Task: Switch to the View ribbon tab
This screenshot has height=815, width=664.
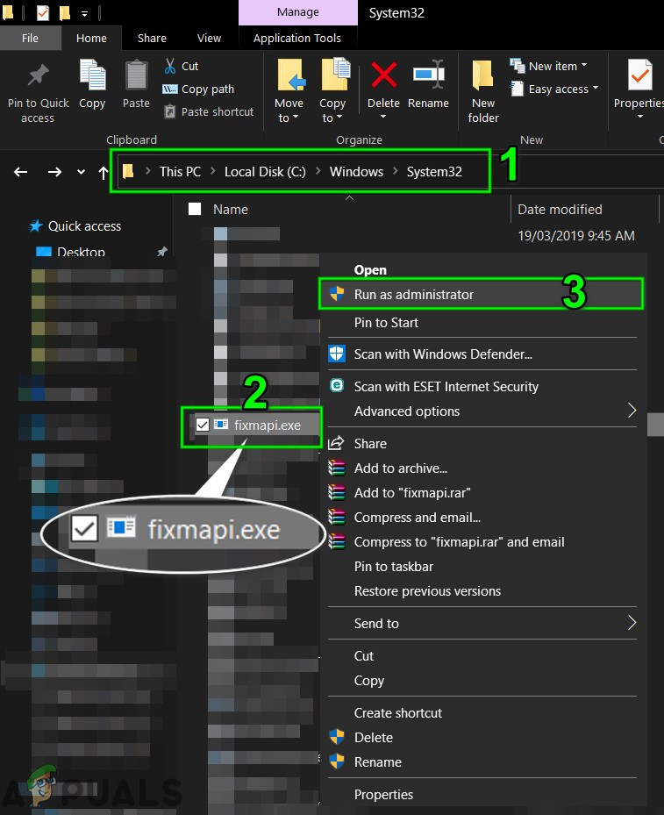Action: coord(209,38)
